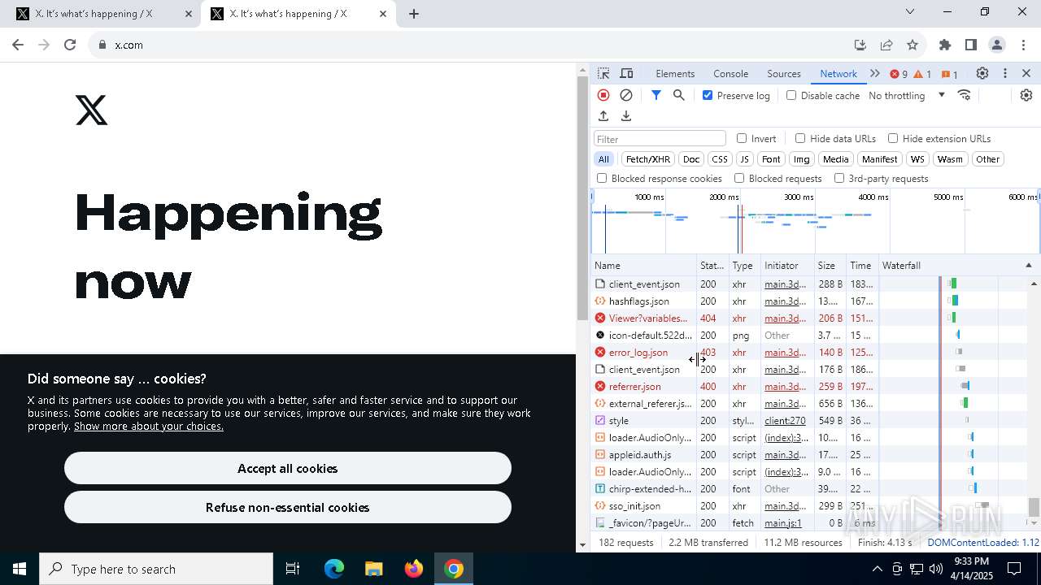Share this page icon
Viewport: 1041px width, 585px height.
[886, 45]
